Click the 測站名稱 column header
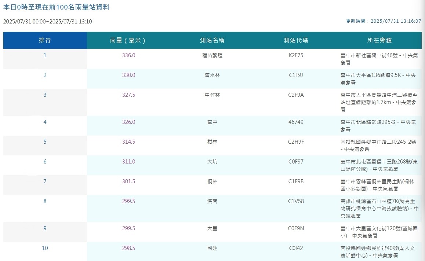 point(212,40)
